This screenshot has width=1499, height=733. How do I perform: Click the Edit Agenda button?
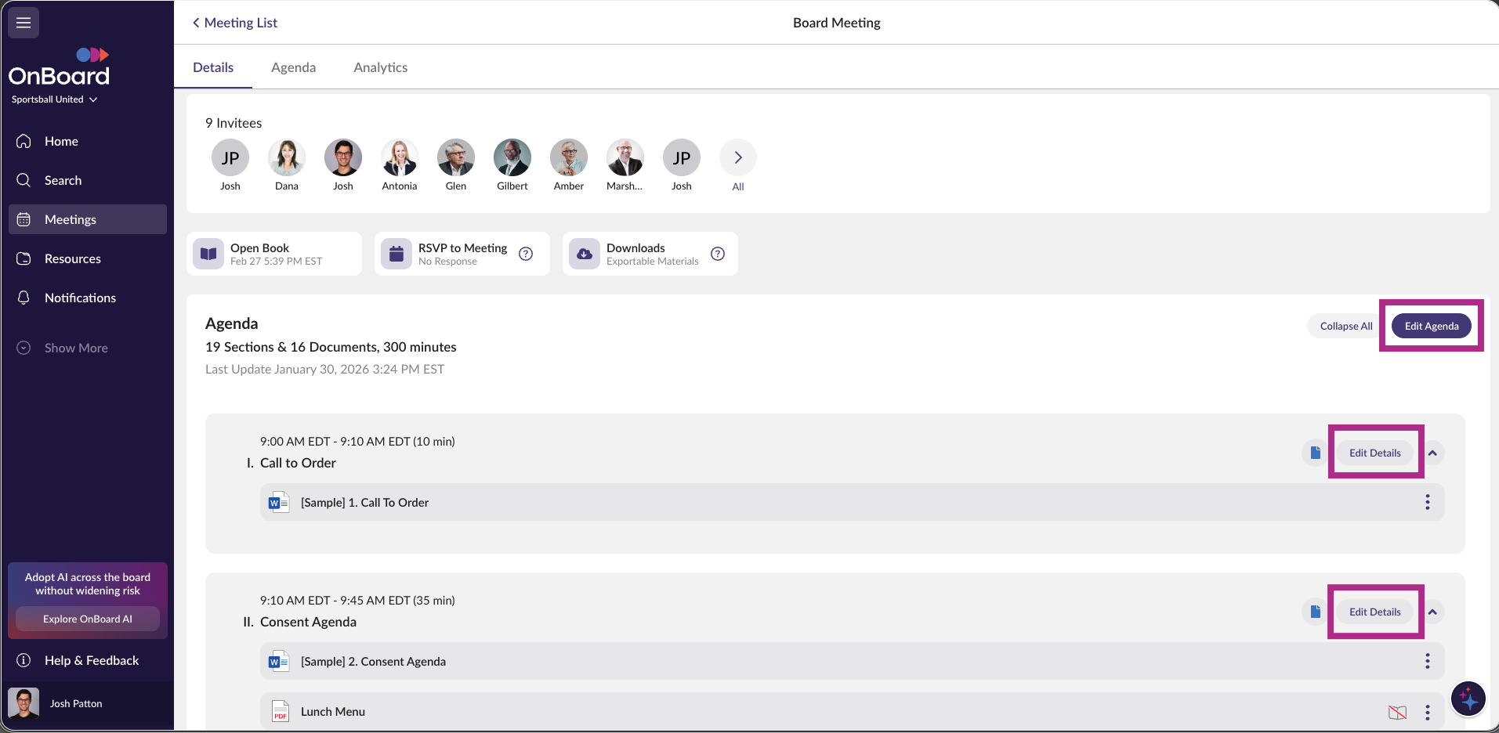[x=1431, y=326]
